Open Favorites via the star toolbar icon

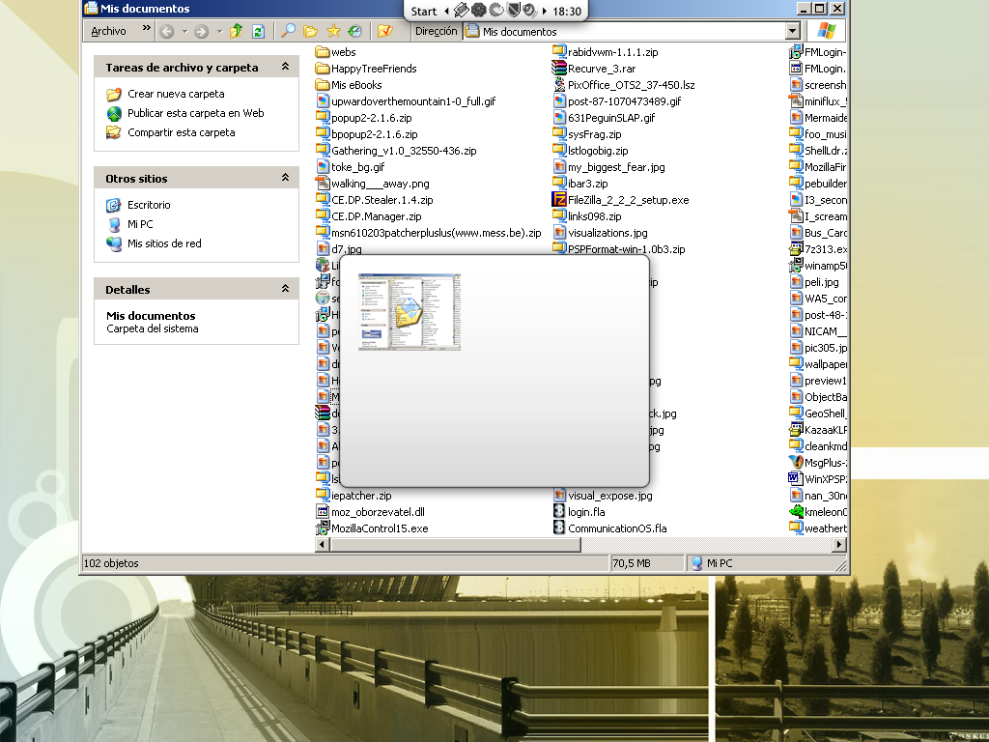pos(333,31)
